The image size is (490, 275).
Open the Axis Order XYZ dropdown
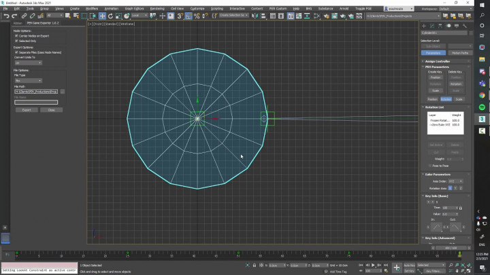(x=455, y=181)
